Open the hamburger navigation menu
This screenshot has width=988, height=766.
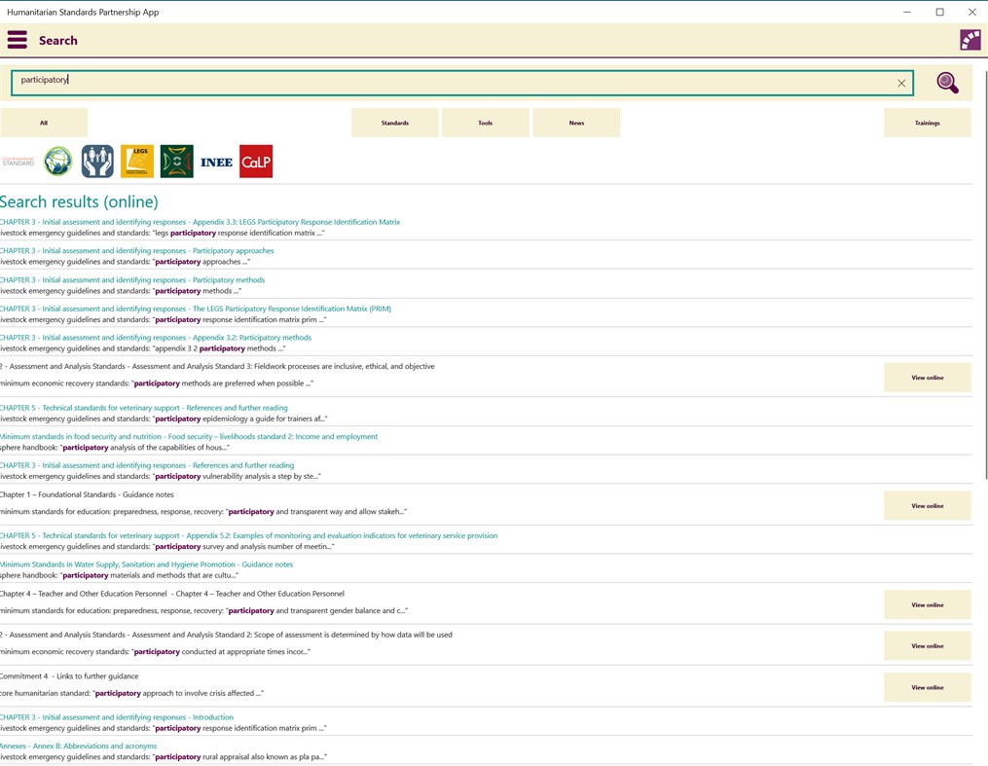17,39
